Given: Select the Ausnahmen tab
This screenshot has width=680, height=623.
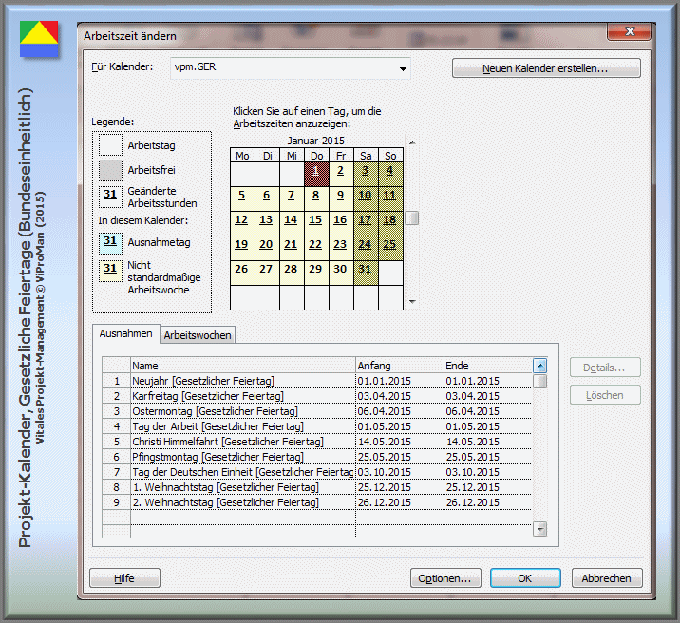Looking at the screenshot, I should pos(125,333).
